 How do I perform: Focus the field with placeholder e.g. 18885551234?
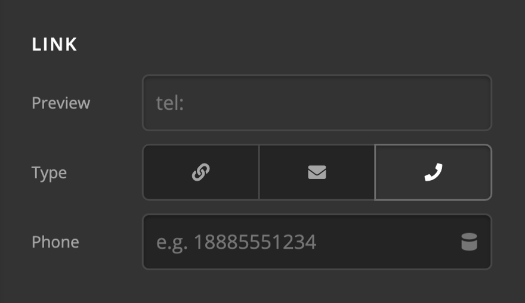[x=298, y=242]
